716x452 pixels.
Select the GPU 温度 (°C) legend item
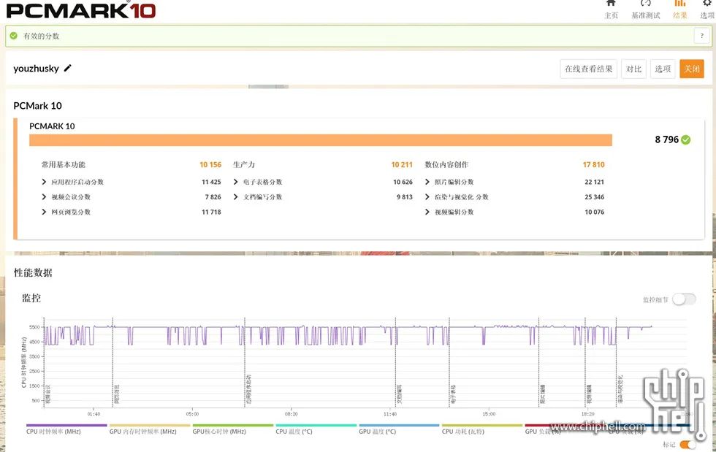tap(399, 429)
